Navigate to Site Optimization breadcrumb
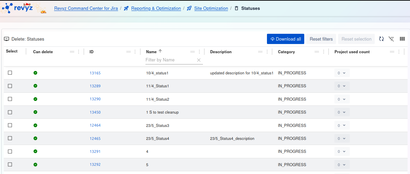This screenshot has height=174, width=410. 211,8
